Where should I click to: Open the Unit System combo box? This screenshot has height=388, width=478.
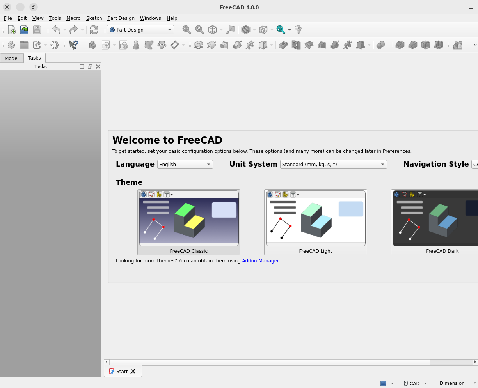pyautogui.click(x=333, y=165)
